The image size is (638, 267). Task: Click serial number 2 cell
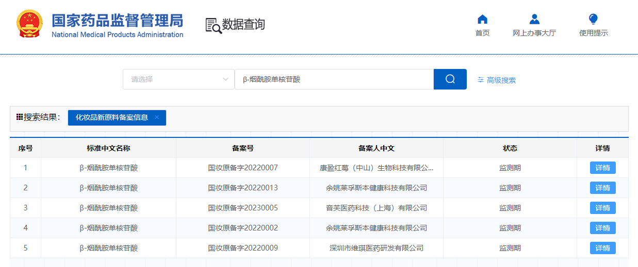click(26, 188)
